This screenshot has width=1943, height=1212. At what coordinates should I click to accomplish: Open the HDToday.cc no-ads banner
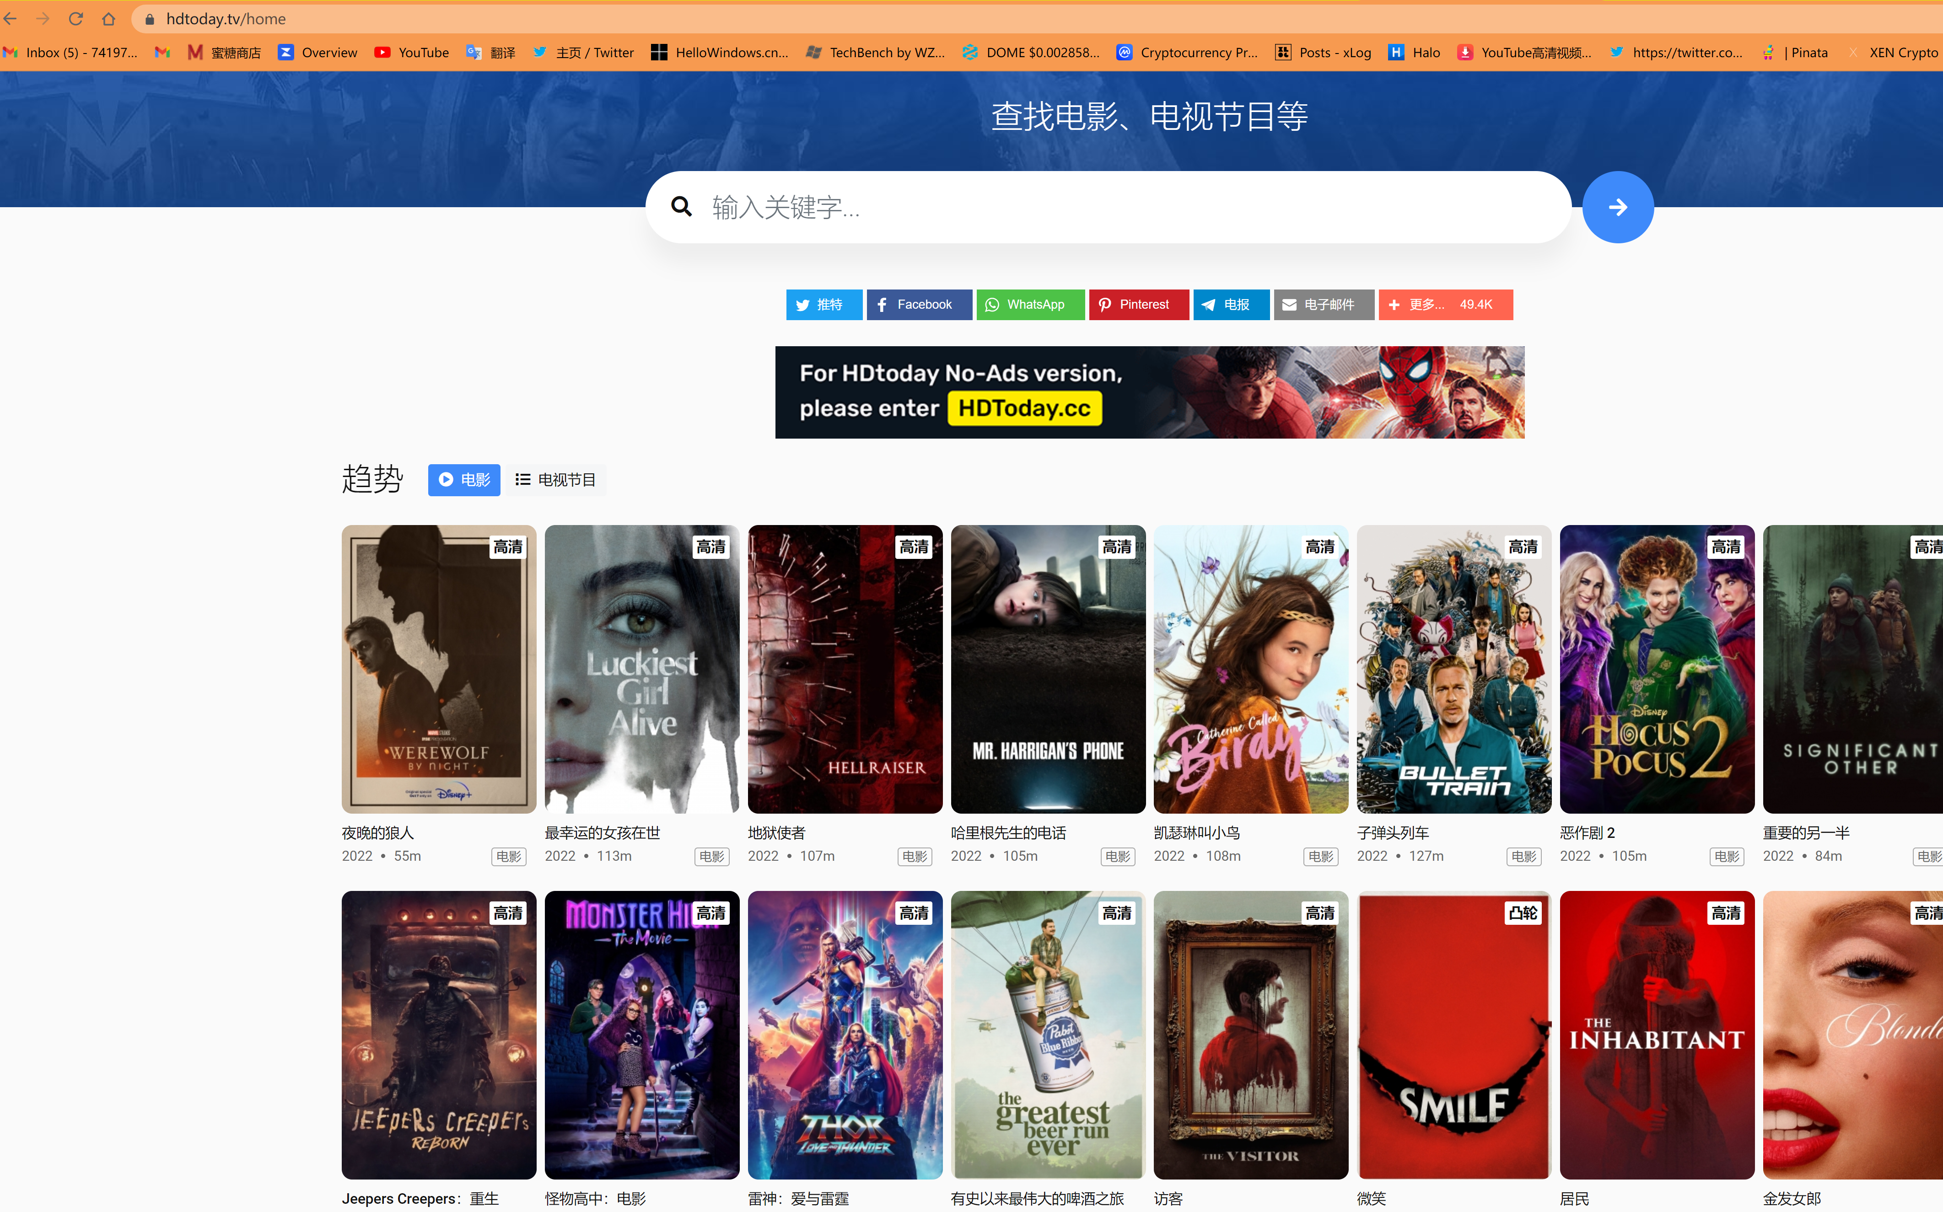(x=1148, y=392)
